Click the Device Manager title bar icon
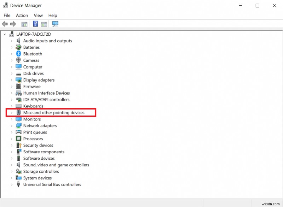The height and width of the screenshot is (207, 283). point(6,5)
